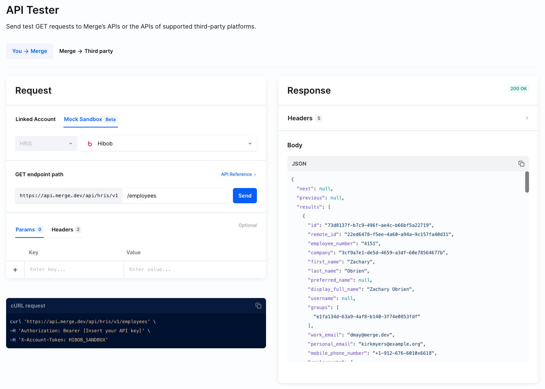Click the Value column header
The height and width of the screenshot is (389, 545).
134,252
